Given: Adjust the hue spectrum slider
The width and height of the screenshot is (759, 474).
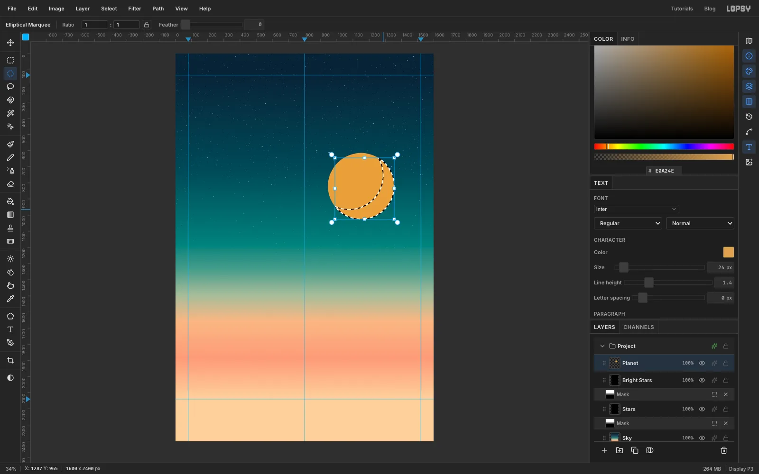Looking at the screenshot, I should pyautogui.click(x=664, y=146).
